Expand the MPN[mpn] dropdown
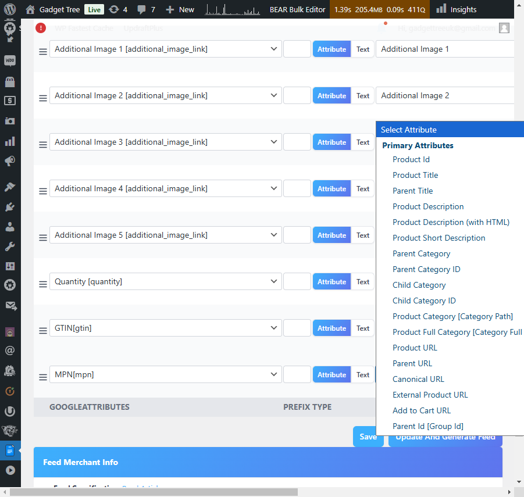The height and width of the screenshot is (497, 524). point(166,374)
